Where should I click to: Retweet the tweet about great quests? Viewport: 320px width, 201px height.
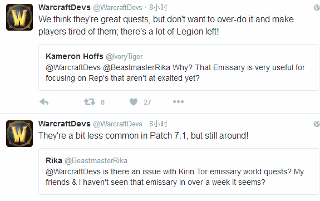coord(90,102)
